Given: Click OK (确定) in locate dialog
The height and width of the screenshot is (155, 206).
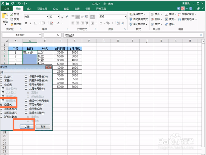Looking at the screenshot, I should pos(27,127).
